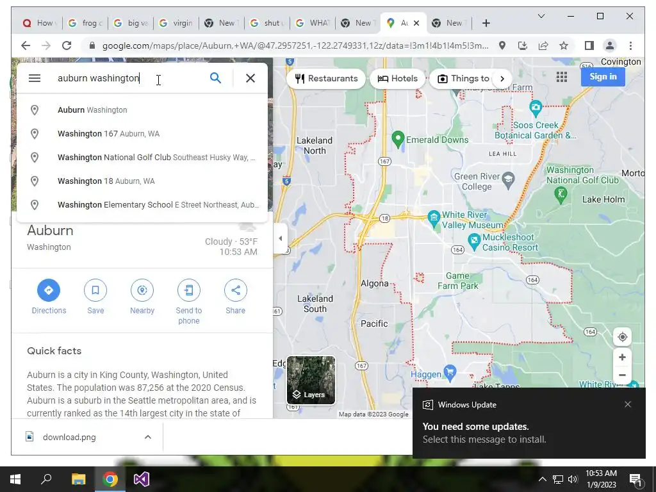Filter map by Restaurants chip

coord(326,79)
